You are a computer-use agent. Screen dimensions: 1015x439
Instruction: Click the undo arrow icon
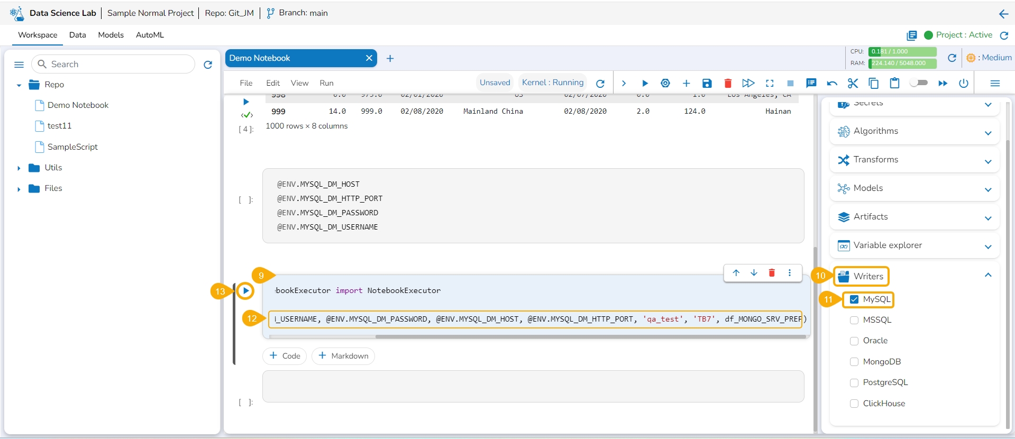click(x=831, y=83)
